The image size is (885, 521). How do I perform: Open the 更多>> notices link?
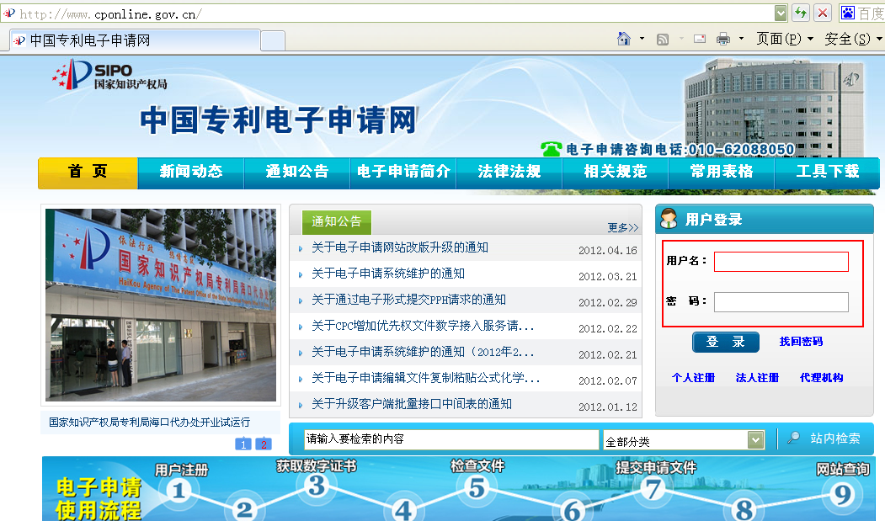click(x=622, y=227)
